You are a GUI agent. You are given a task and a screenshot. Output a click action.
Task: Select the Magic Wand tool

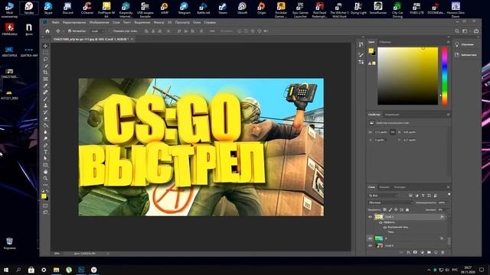[x=45, y=66]
